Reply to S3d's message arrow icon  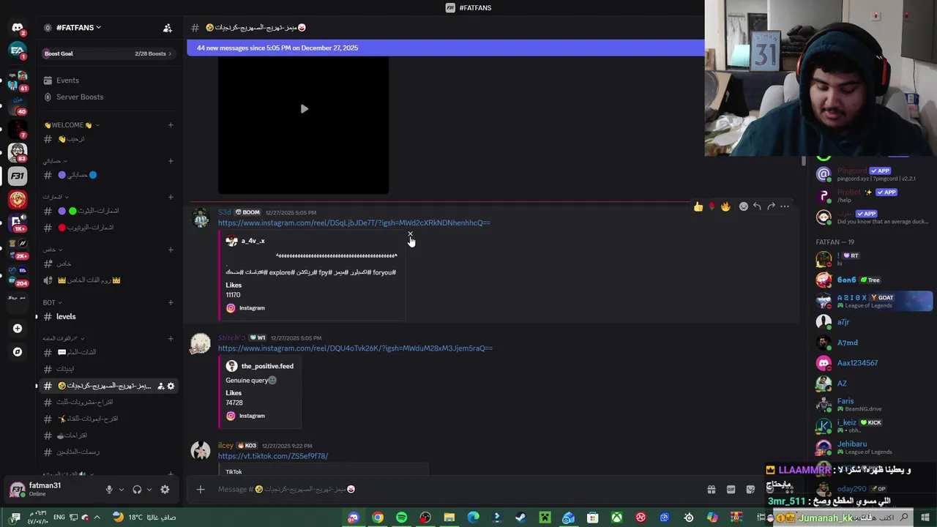pos(757,207)
